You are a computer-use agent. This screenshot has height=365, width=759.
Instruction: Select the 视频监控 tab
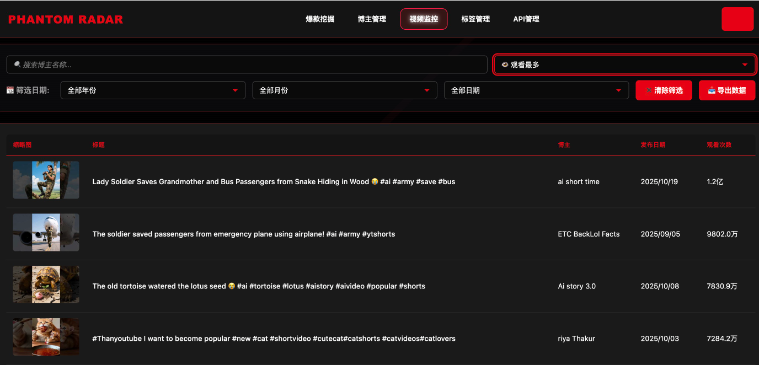424,19
